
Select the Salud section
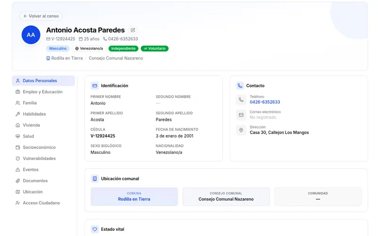43,136
